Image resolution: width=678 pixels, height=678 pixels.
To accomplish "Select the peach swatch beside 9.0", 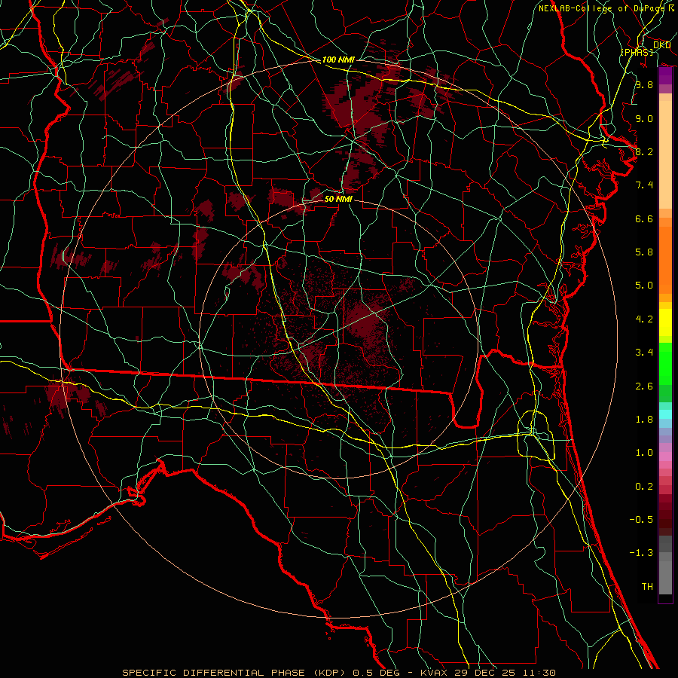I will pos(665,118).
